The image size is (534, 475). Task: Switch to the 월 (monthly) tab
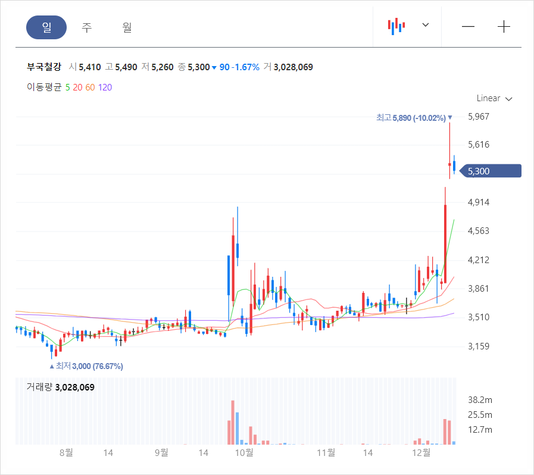pyautogui.click(x=127, y=27)
